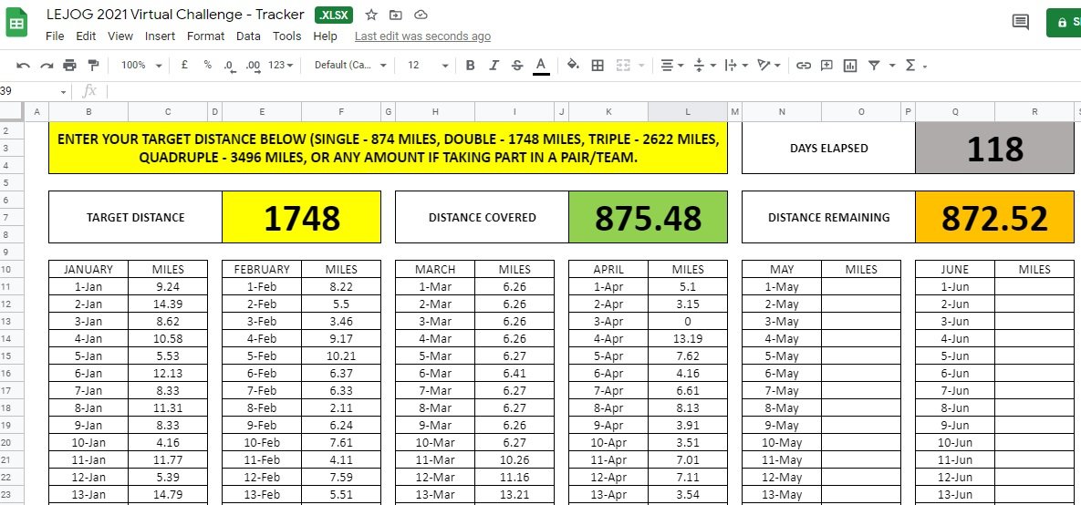Format cell as currency (£)
This screenshot has width=1081, height=505.
(x=184, y=65)
